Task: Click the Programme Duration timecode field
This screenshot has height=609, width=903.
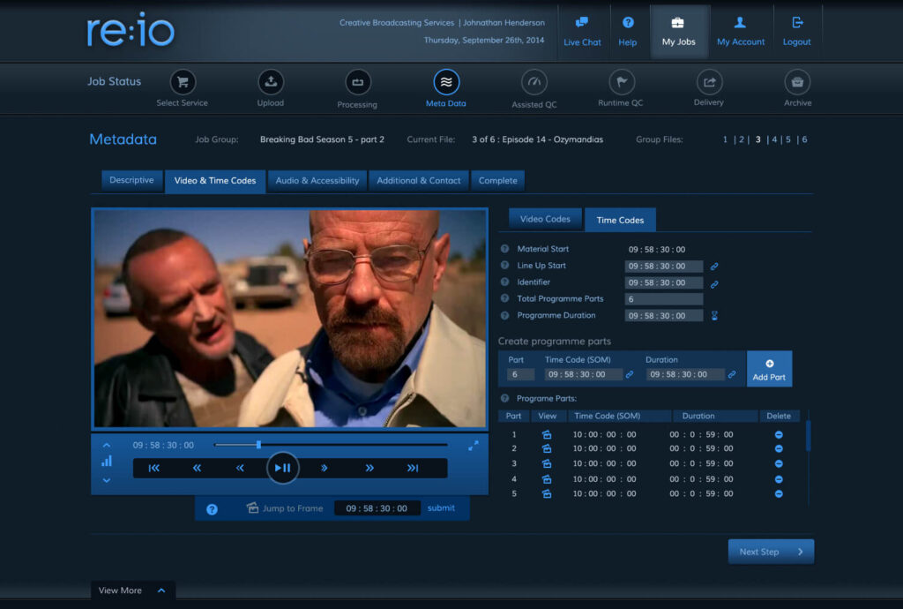Action: point(664,316)
